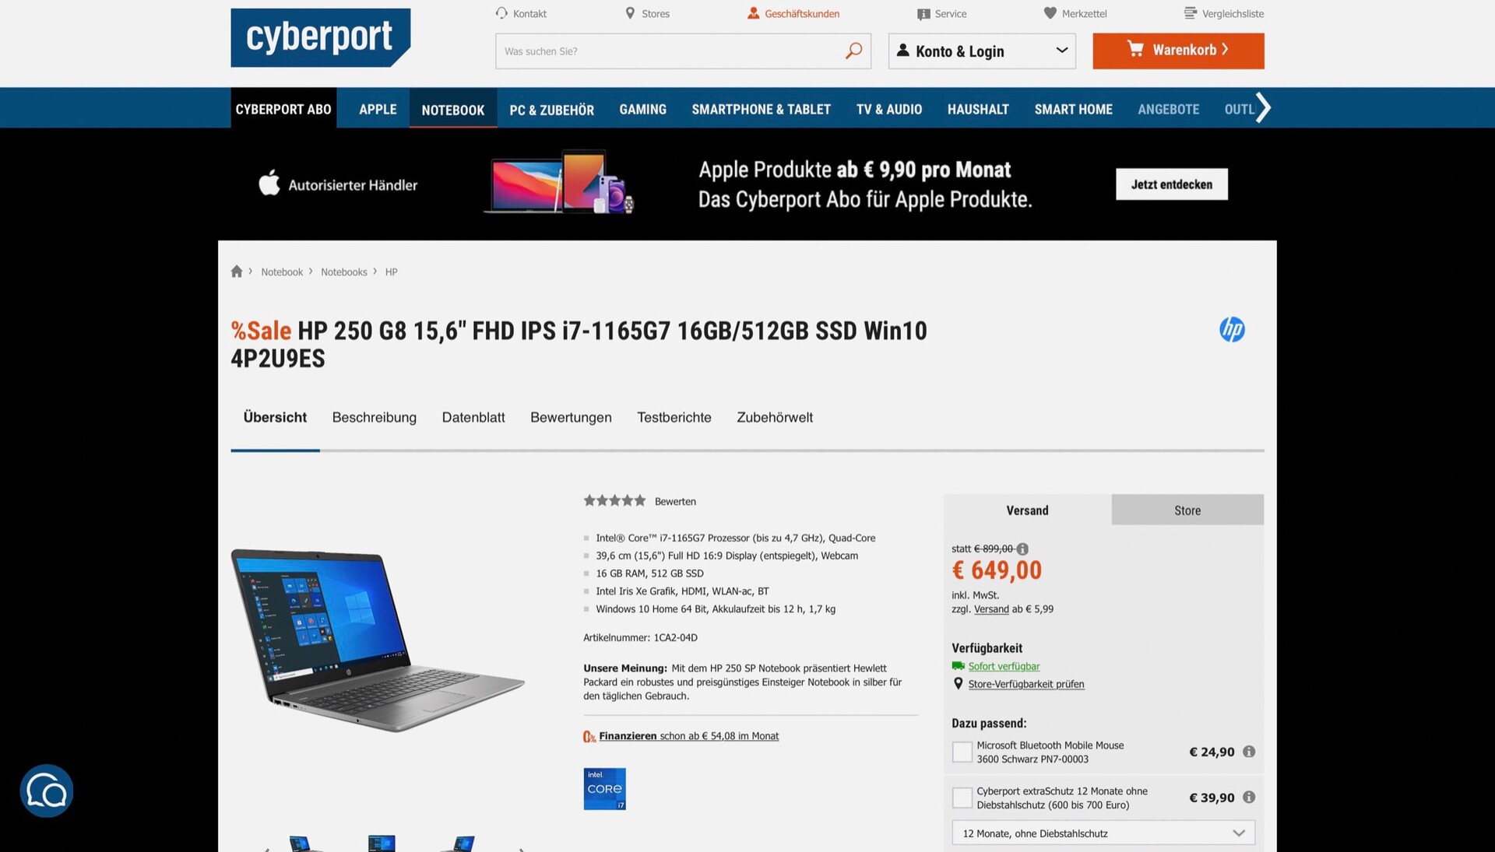Viewport: 1495px width, 852px height.
Task: Switch to the Datenblatt tab
Action: click(473, 418)
